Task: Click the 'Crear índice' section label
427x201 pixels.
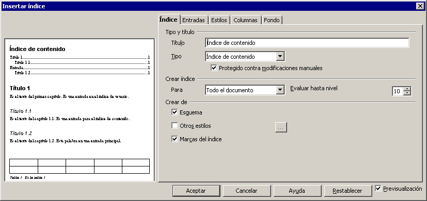Action: (180, 79)
